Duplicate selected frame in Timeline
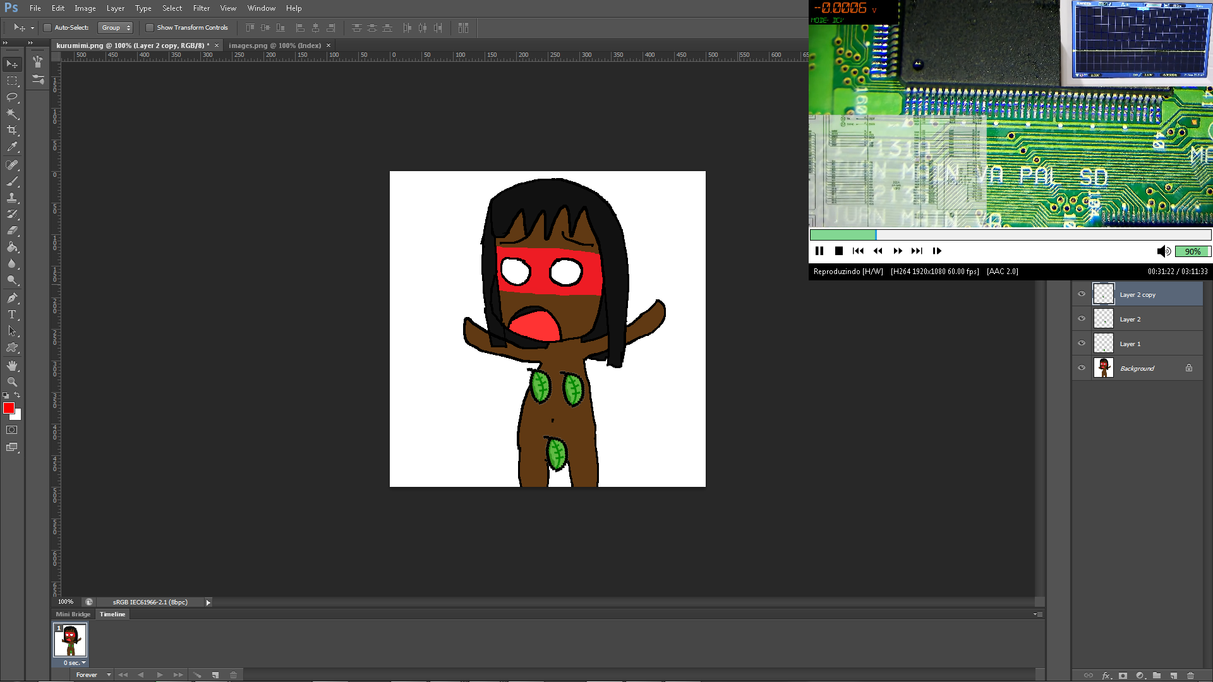 click(x=215, y=675)
